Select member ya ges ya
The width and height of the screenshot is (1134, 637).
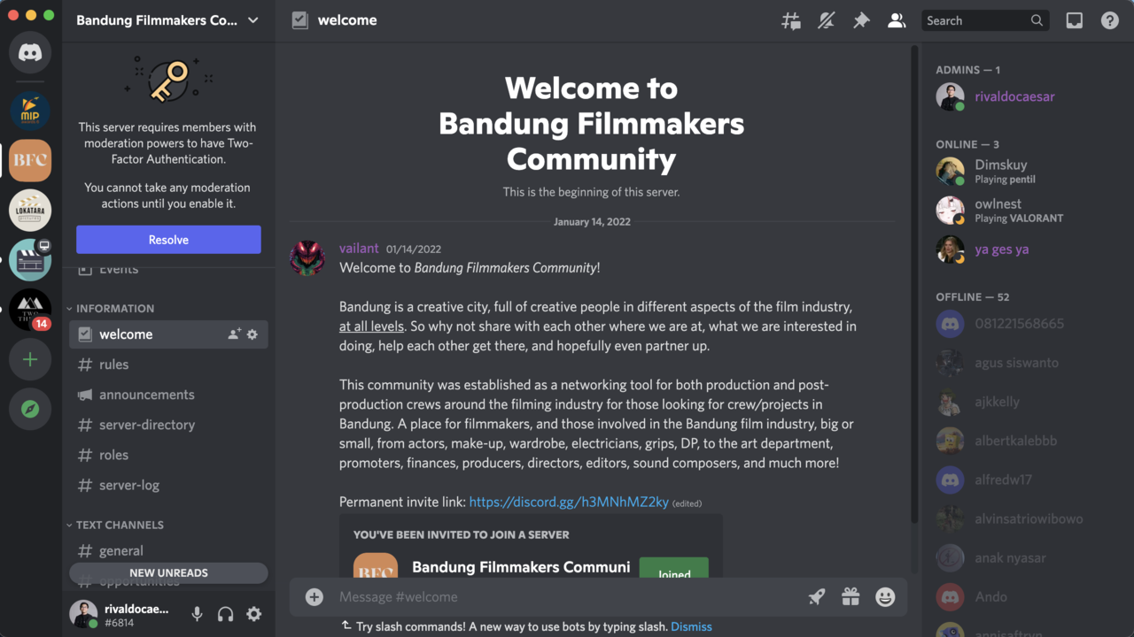[1025, 249]
